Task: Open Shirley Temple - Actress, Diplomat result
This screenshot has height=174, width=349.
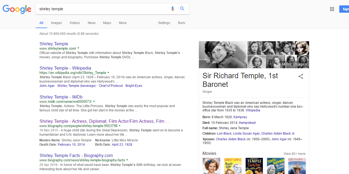Action: [x=104, y=121]
